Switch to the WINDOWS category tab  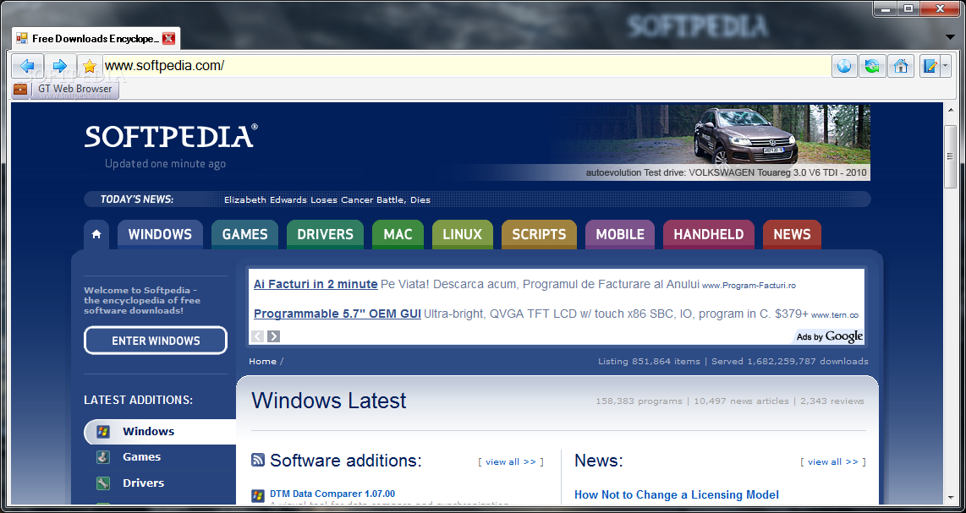point(160,235)
